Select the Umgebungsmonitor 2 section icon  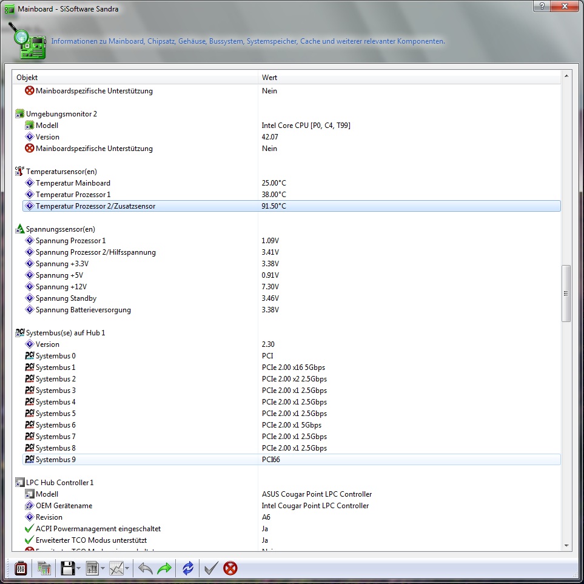click(19, 114)
